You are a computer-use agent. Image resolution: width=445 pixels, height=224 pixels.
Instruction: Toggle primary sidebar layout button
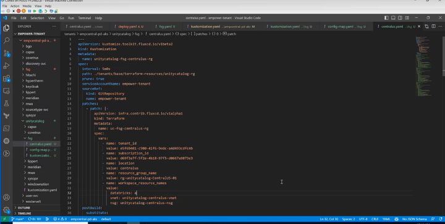(386, 18)
